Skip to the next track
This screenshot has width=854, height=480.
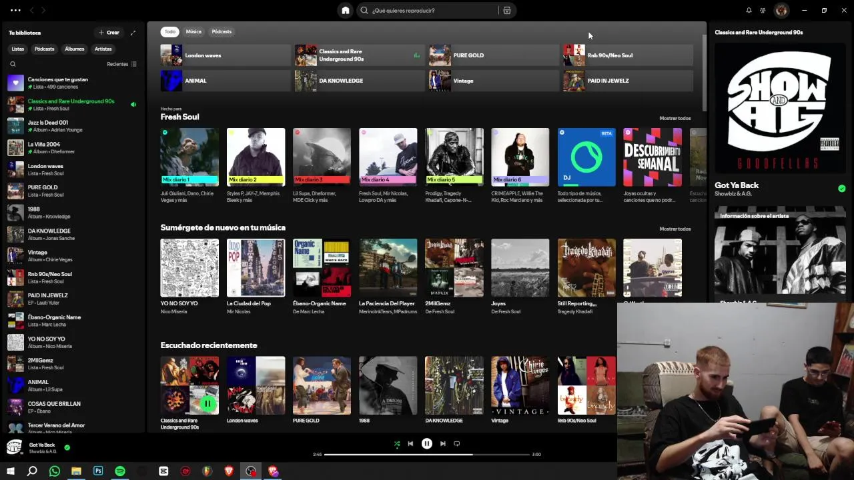(x=442, y=443)
